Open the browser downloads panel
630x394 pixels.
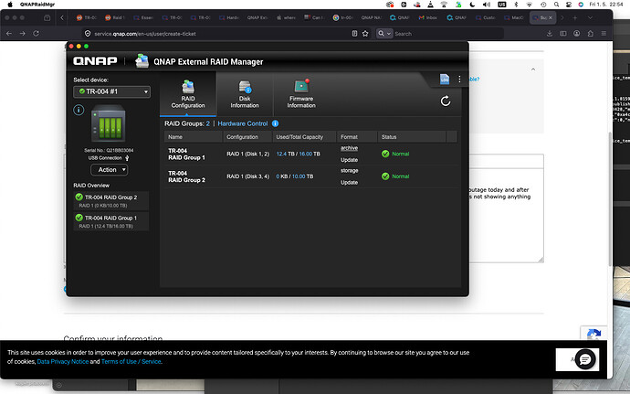(x=550, y=34)
